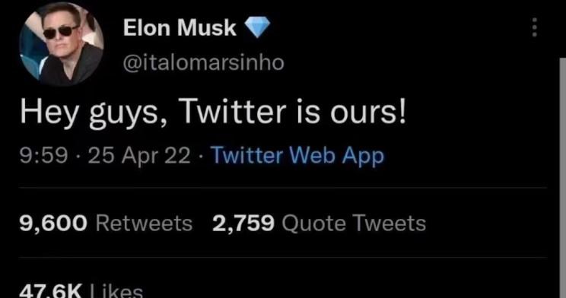Image resolution: width=566 pixels, height=298 pixels.
Task: Click the blue diamond badge beside the name
Action: tap(257, 27)
